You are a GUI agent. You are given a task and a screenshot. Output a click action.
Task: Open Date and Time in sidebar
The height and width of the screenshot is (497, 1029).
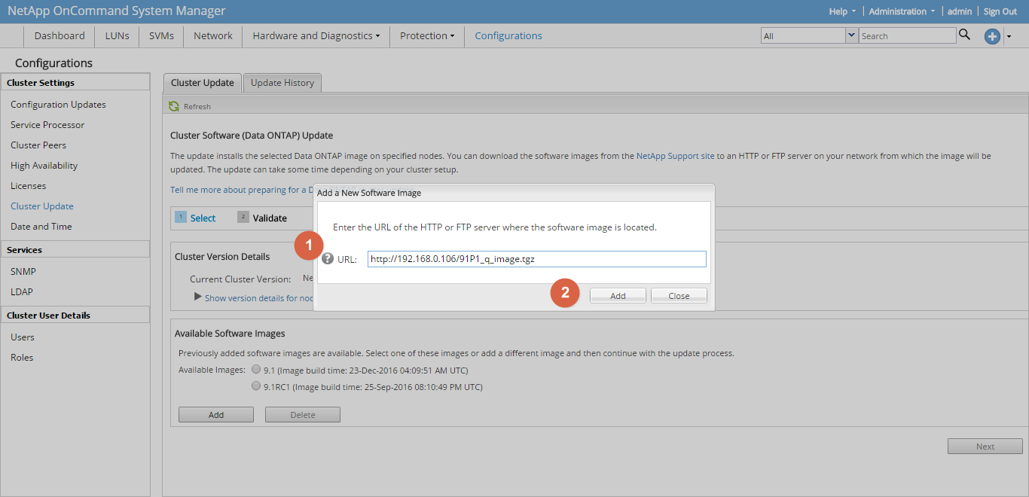[41, 227]
